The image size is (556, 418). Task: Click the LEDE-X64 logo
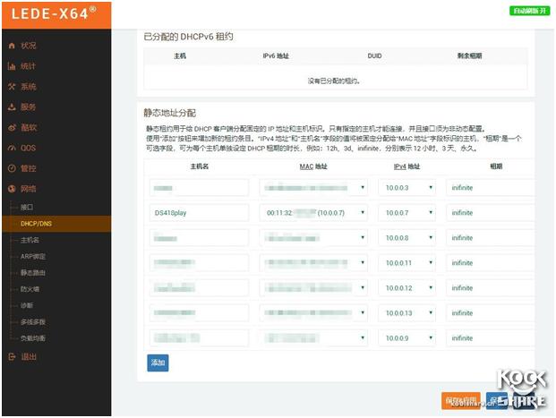54,13
